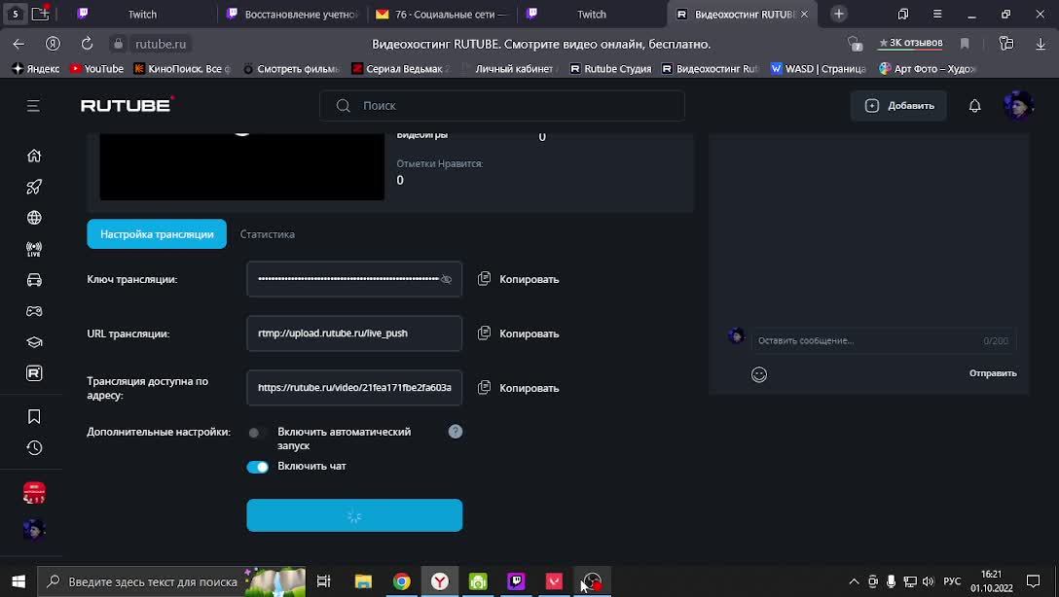Switch to the Настройка трансляции tab

[x=157, y=234]
